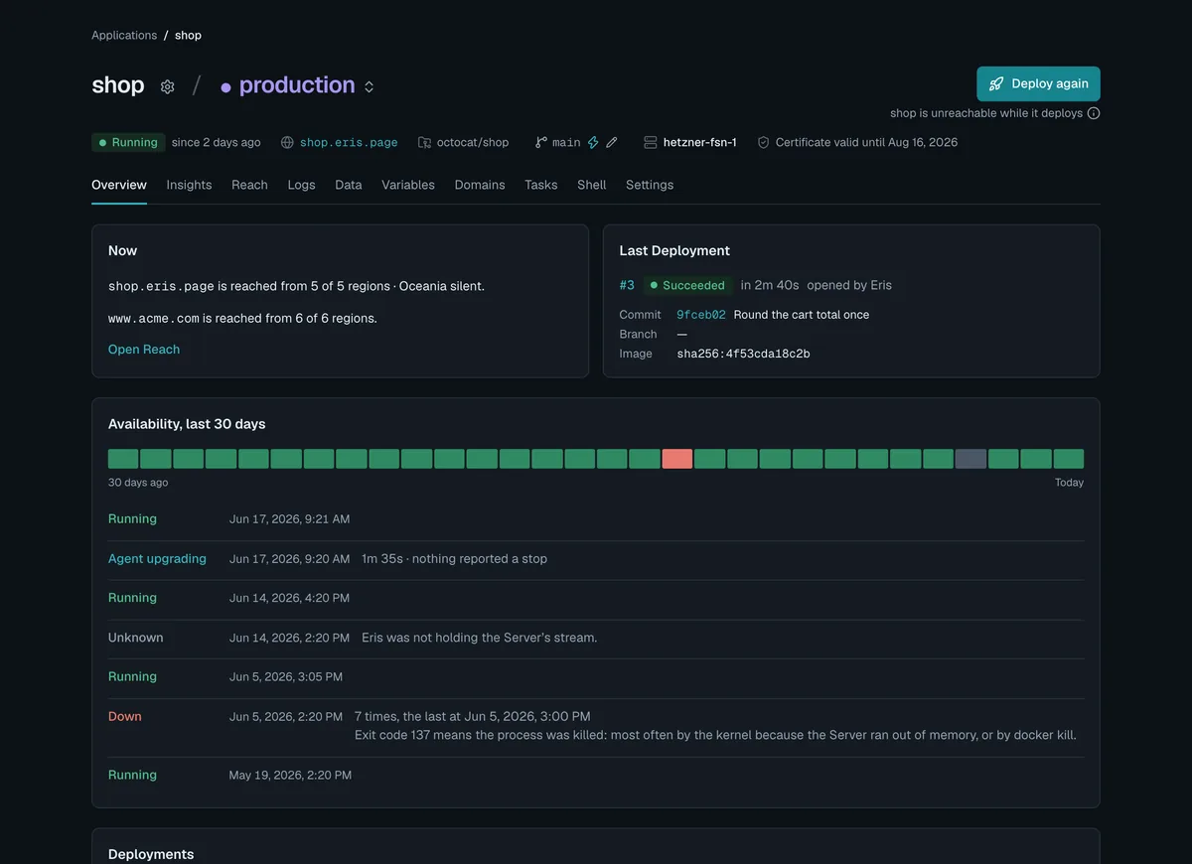The width and height of the screenshot is (1192, 864).
Task: Click the Deploy again button
Action: tap(1038, 83)
